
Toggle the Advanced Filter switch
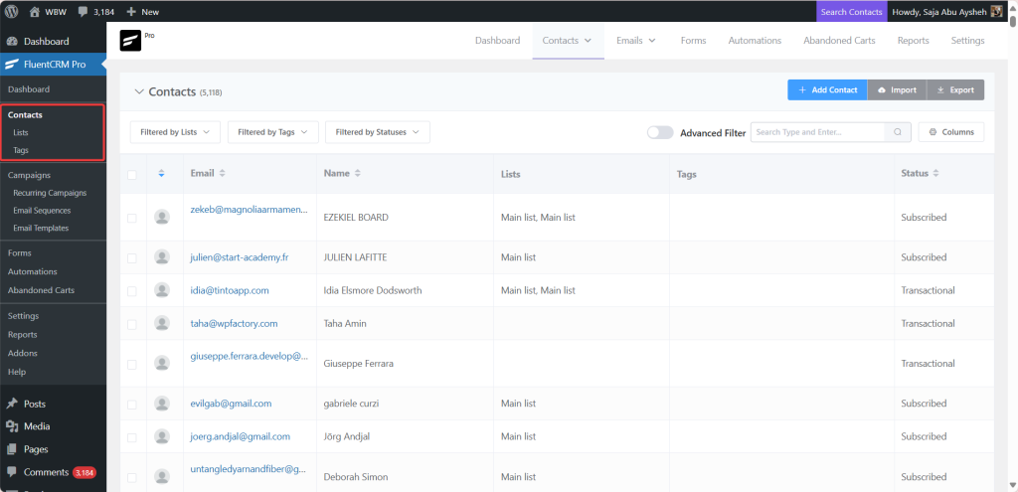660,132
